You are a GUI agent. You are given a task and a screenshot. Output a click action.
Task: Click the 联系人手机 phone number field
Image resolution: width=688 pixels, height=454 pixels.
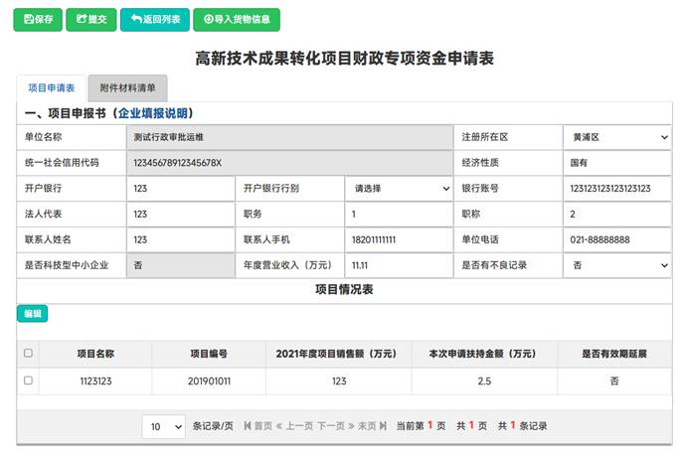pos(399,239)
